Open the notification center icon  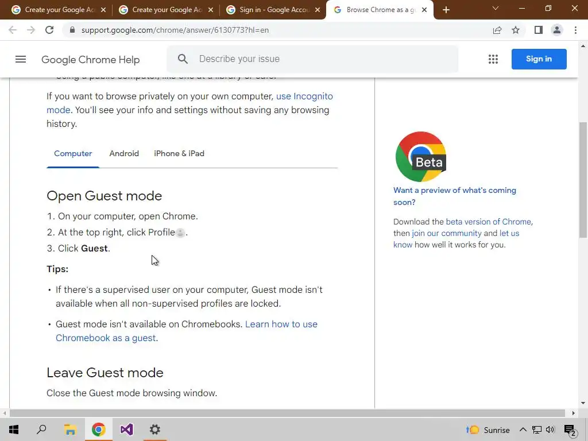pyautogui.click(x=570, y=431)
